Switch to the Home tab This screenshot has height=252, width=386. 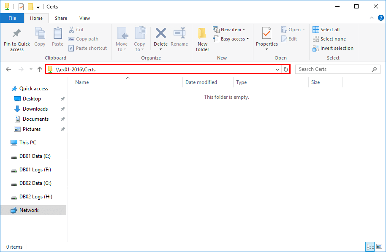(x=36, y=18)
